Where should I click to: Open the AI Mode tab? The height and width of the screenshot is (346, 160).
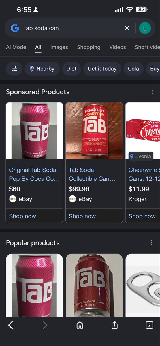click(x=16, y=47)
